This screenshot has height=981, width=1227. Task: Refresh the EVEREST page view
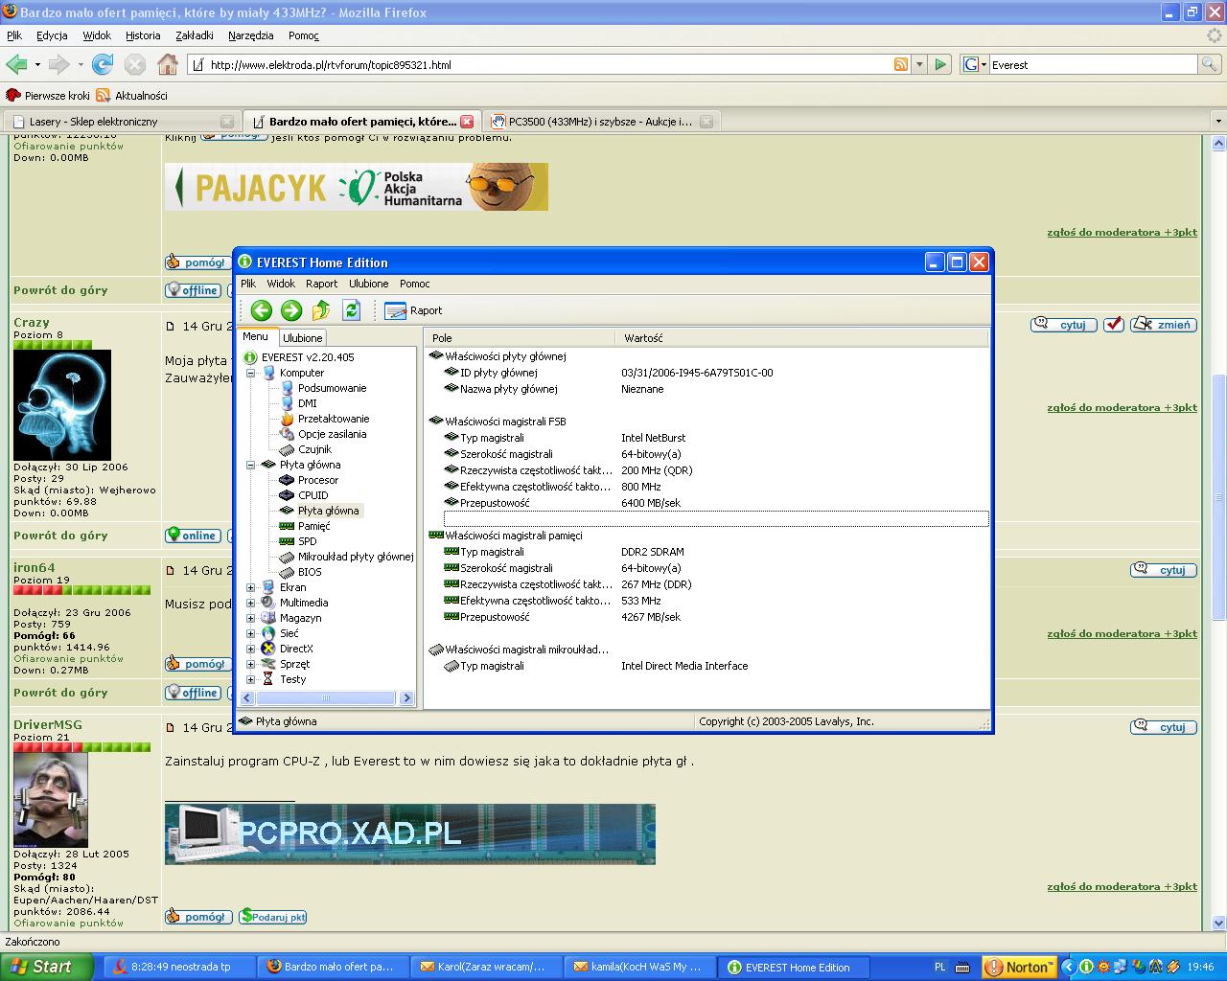click(352, 310)
